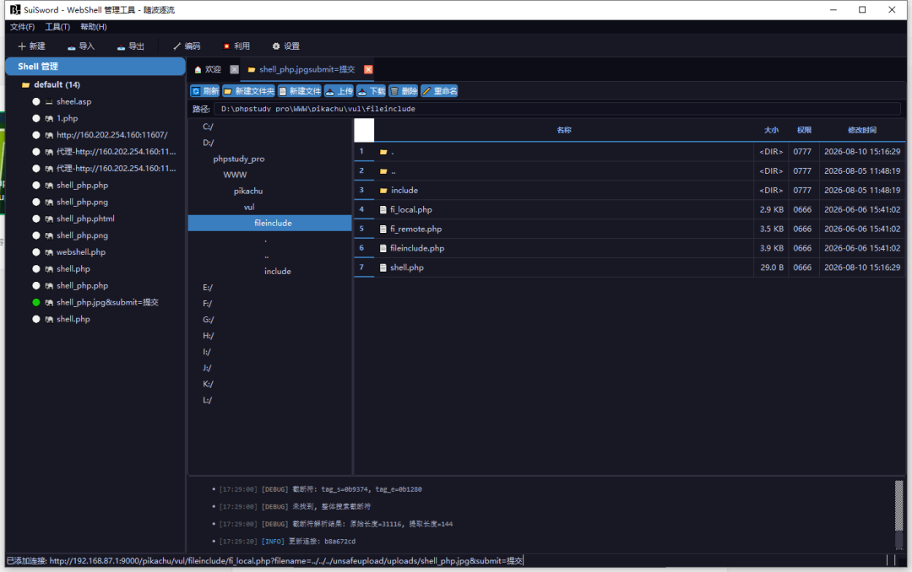Toggle the select-all white checkbox in file header
This screenshot has height=572, width=912.
pyautogui.click(x=364, y=130)
